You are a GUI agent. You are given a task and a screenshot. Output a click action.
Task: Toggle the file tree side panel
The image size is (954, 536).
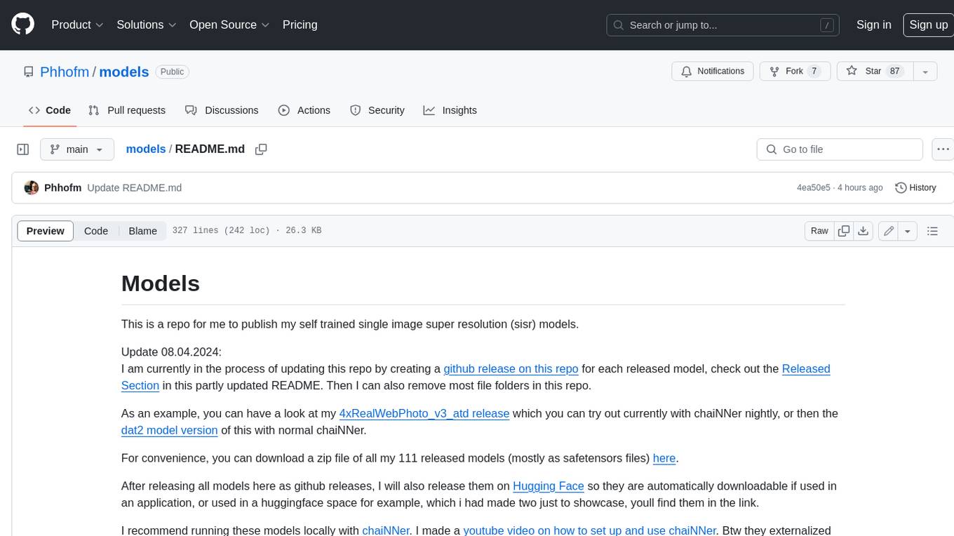pyautogui.click(x=23, y=149)
